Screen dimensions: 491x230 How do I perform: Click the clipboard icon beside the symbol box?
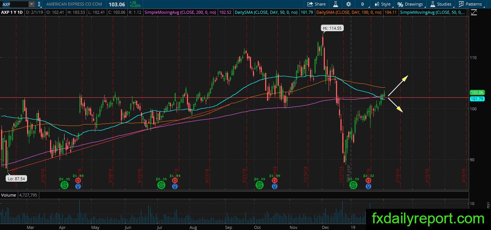[39, 4]
